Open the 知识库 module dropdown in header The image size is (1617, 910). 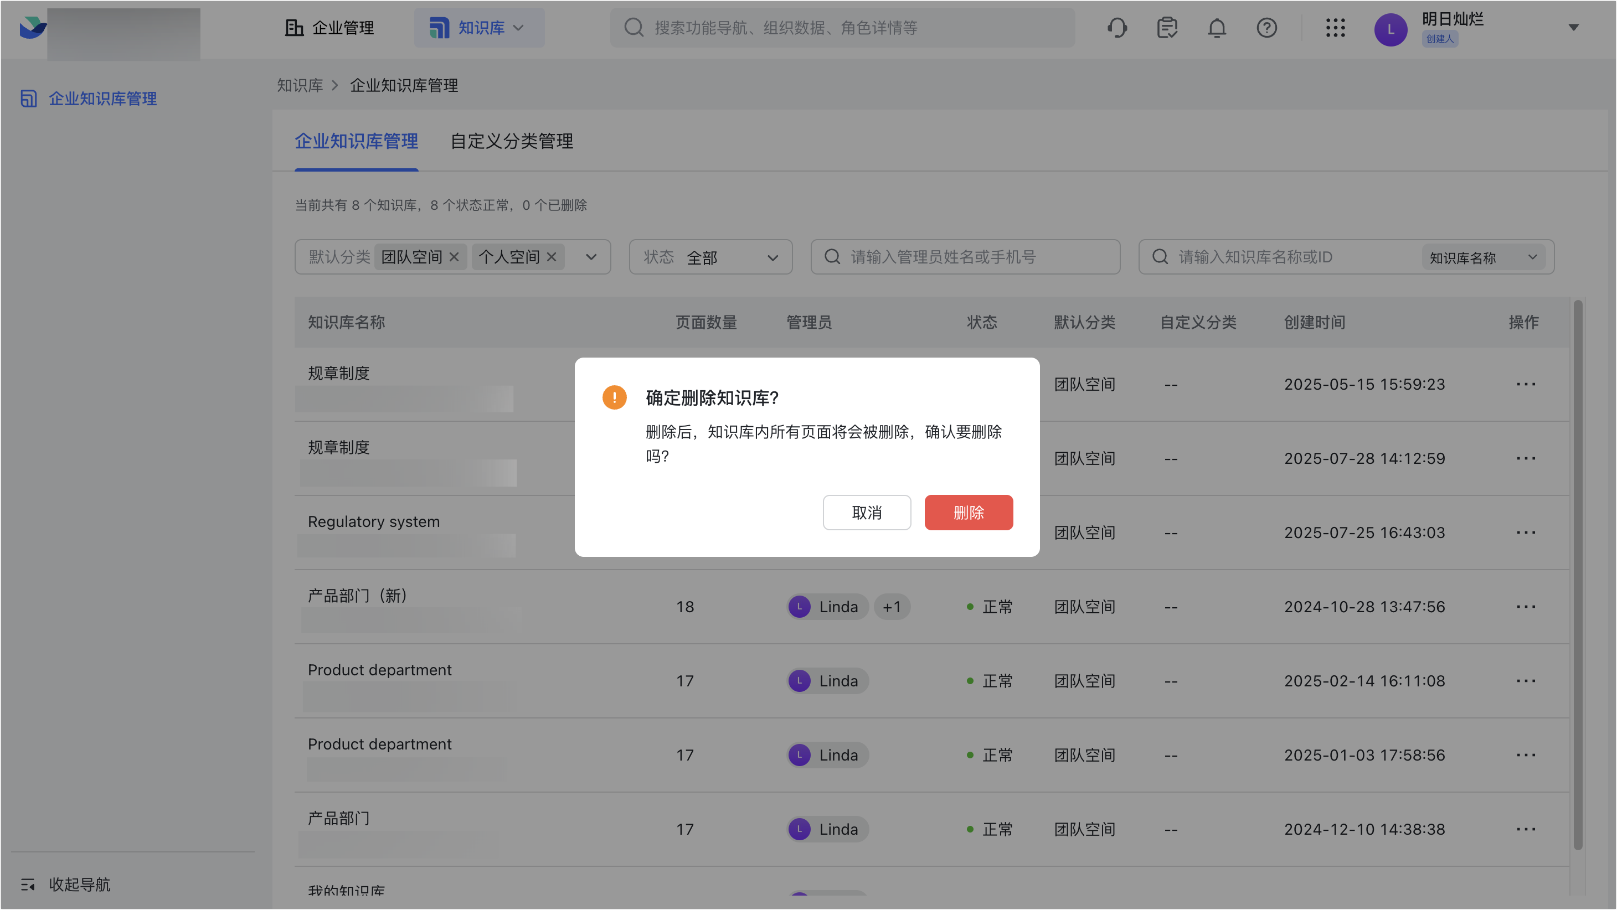coord(479,28)
